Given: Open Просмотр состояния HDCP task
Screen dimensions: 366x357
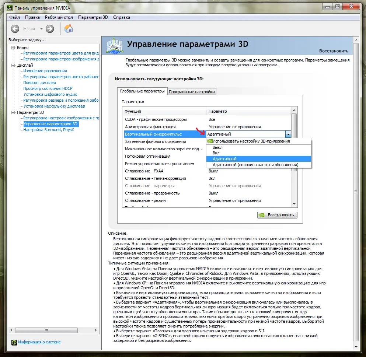Looking at the screenshot, I should (x=48, y=88).
